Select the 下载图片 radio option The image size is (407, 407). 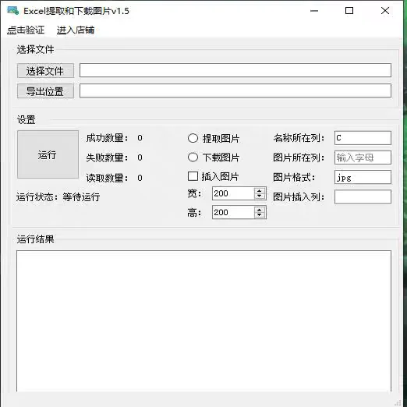[214, 157]
